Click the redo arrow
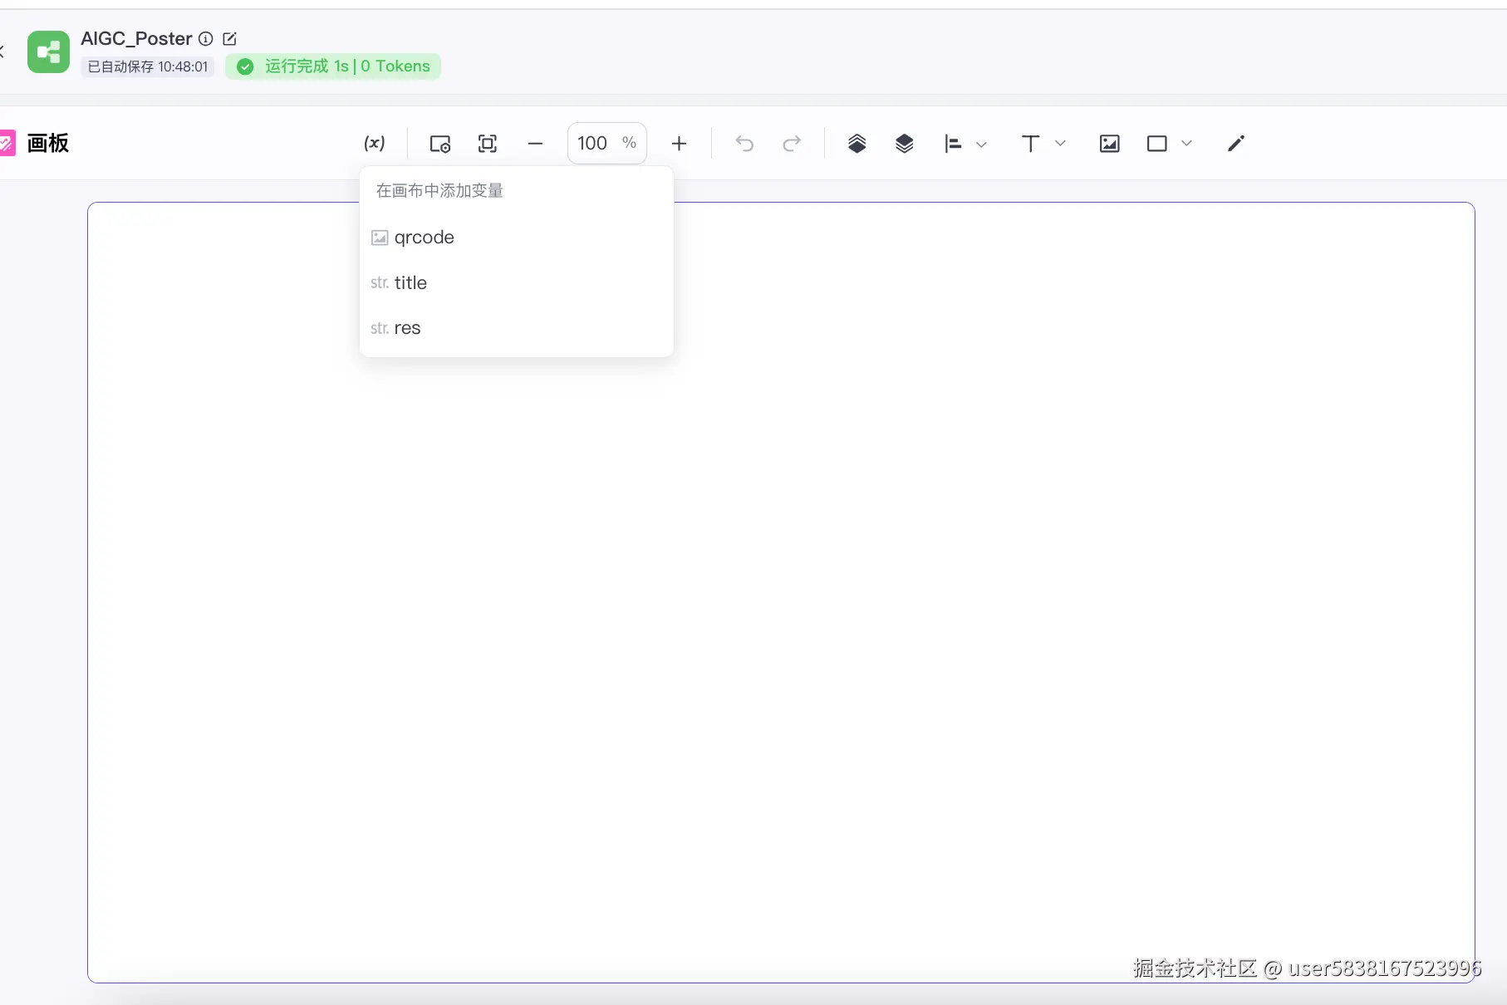 [792, 144]
